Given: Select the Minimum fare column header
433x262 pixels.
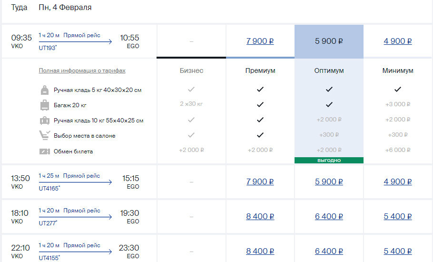Looking at the screenshot, I should tap(398, 71).
